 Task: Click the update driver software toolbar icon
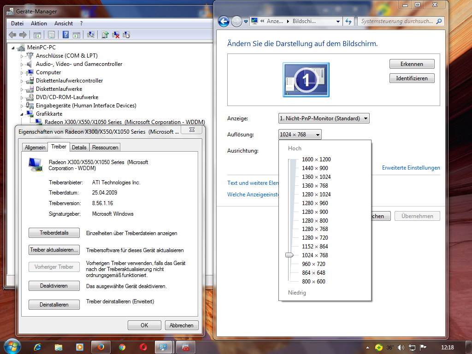pyautogui.click(x=105, y=35)
